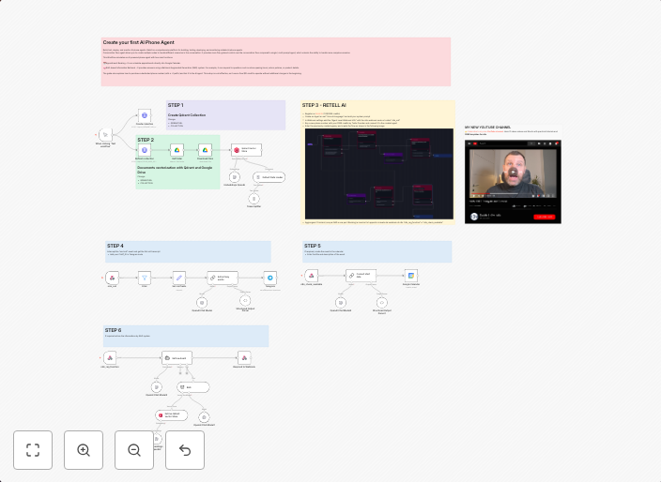Select the Download Files Google Drive node
Viewport: 661px width, 482px height.
pyautogui.click(x=205, y=150)
